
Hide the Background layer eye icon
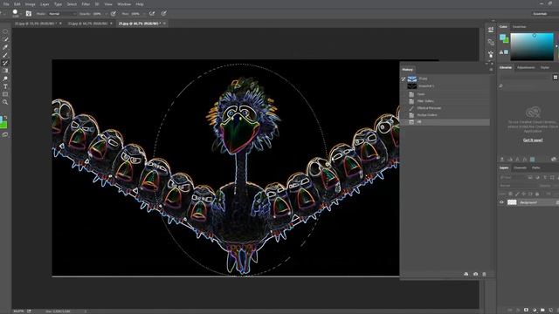[x=501, y=202]
